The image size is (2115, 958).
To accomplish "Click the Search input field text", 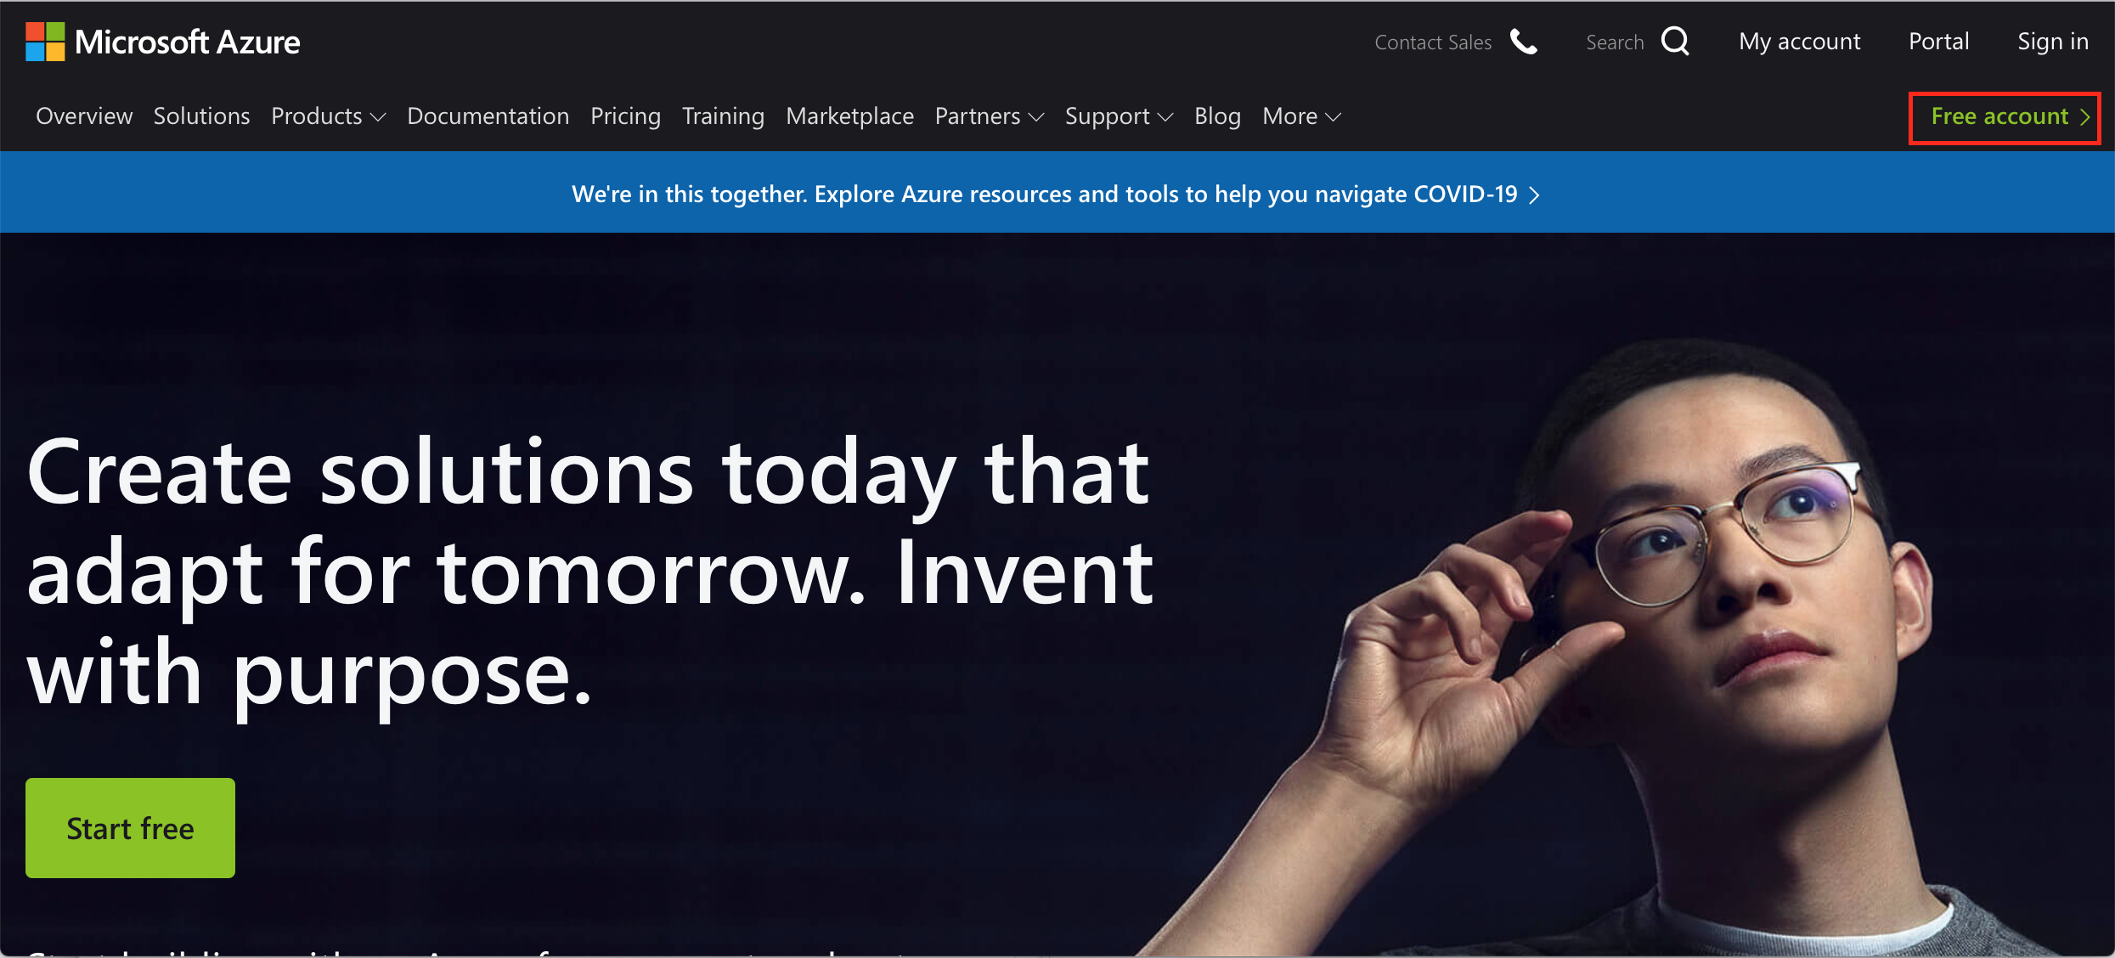I will coord(1615,42).
